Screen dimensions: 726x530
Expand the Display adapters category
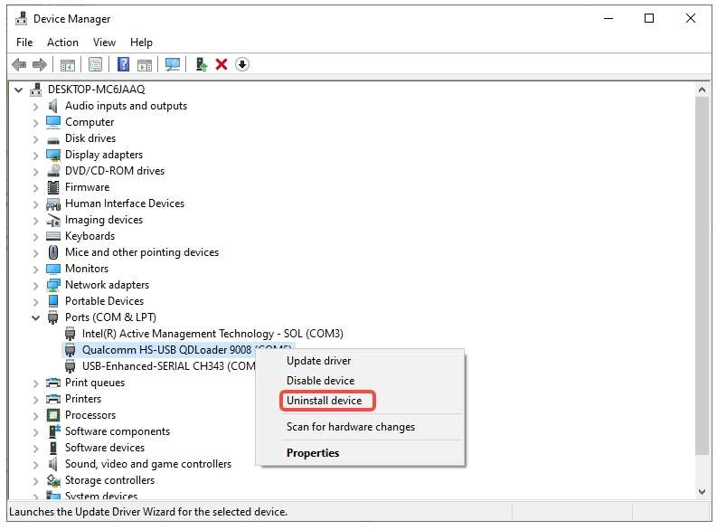tap(36, 155)
